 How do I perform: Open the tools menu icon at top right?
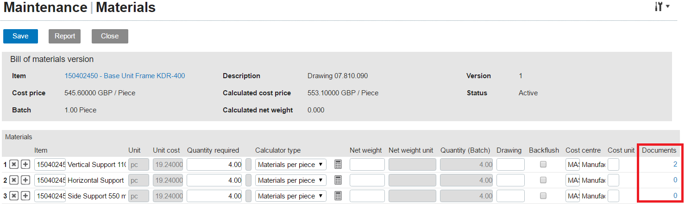click(662, 7)
